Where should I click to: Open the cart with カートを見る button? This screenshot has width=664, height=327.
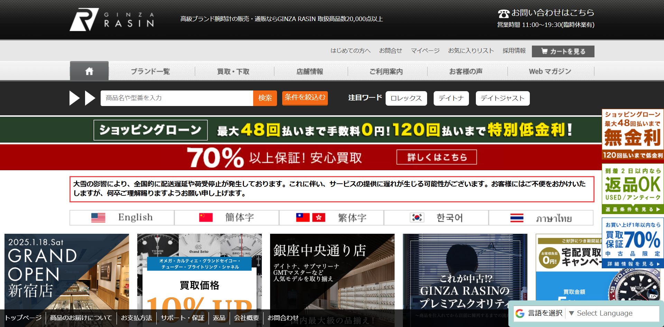(x=563, y=51)
